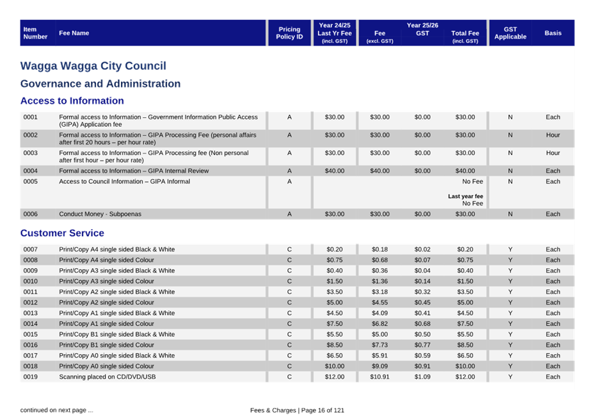Select the $6.82 fee value

pyautogui.click(x=380, y=324)
